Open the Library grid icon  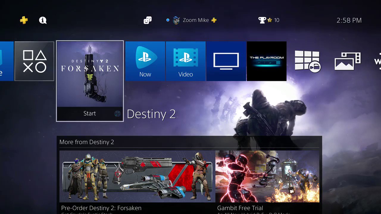point(307,61)
